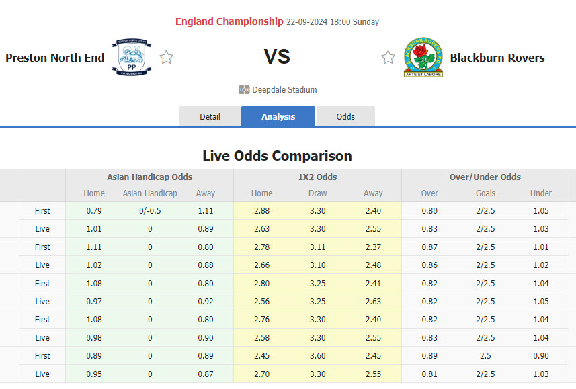
Task: Select the first row First label
Action: (x=42, y=210)
